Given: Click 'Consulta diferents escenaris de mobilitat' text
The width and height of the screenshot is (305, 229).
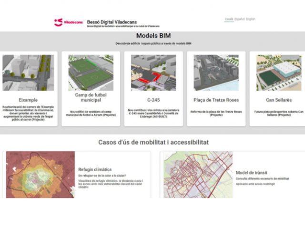Looking at the screenshot, I should click(x=263, y=178).
